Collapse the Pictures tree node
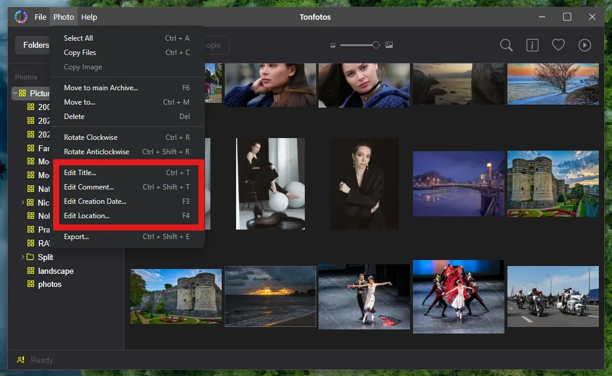 [x=14, y=93]
